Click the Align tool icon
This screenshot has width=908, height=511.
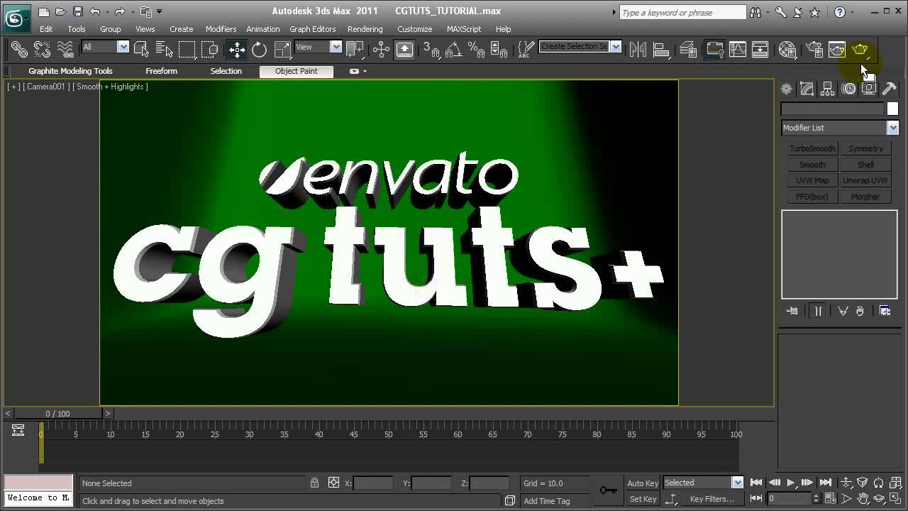pyautogui.click(x=661, y=49)
